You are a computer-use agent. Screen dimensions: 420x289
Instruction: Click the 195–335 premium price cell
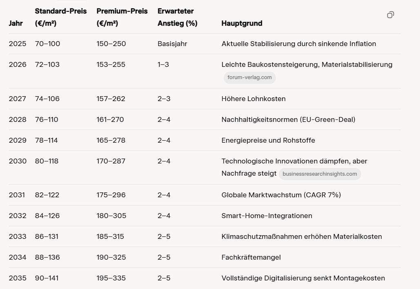click(x=111, y=278)
